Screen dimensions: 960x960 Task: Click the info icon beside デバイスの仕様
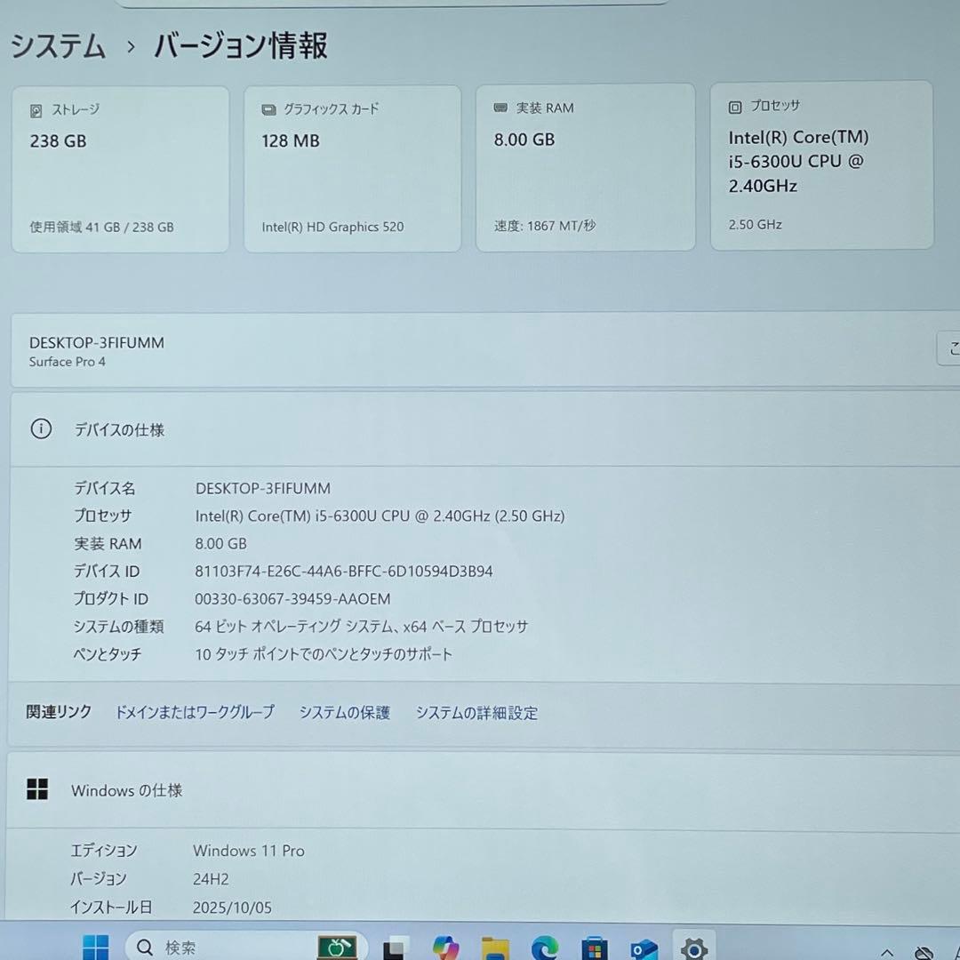coord(41,428)
